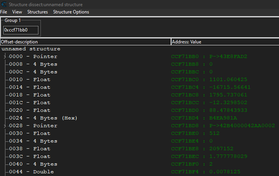Select the 0008 - 4 Bytes row

click(x=35, y=65)
